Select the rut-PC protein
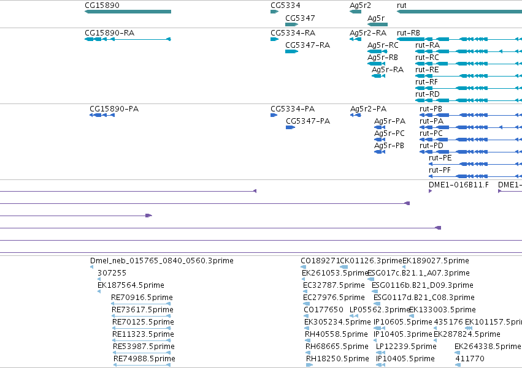This screenshot has height=368, width=522. coord(470,140)
